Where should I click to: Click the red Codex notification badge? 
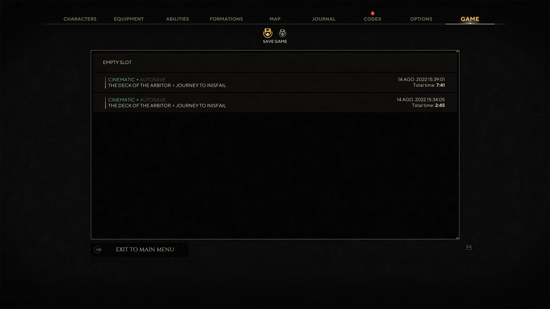click(x=372, y=13)
